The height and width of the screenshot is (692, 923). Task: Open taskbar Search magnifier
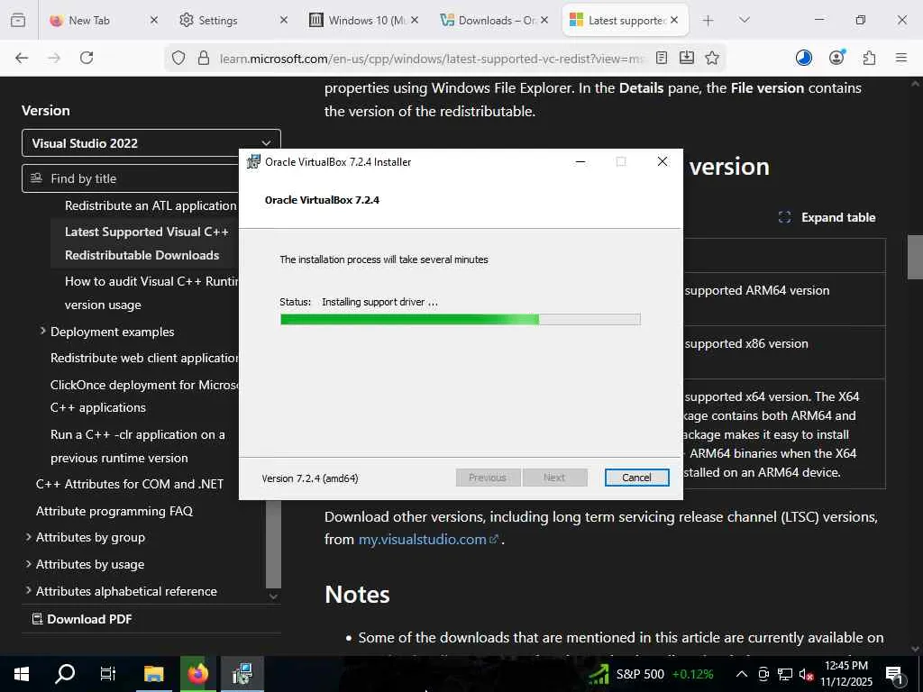pyautogui.click(x=65, y=674)
